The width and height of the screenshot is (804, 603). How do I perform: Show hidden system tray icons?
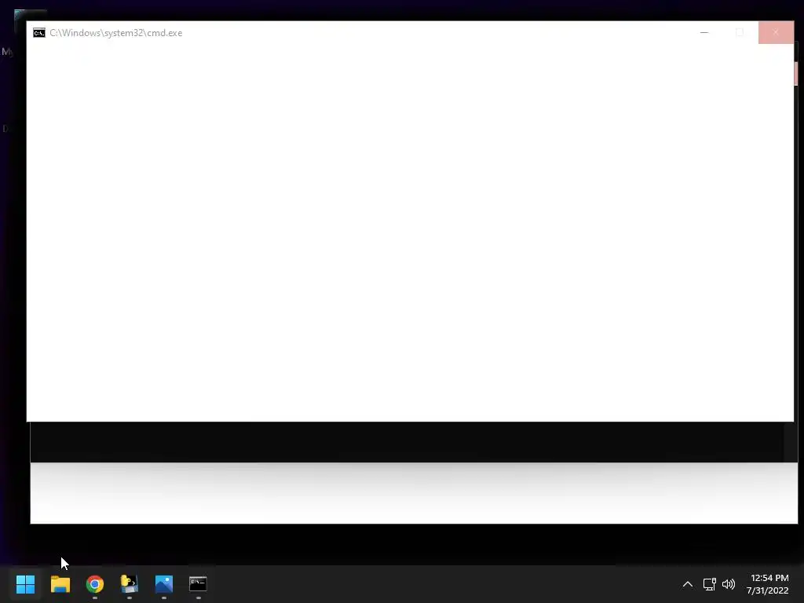click(688, 584)
